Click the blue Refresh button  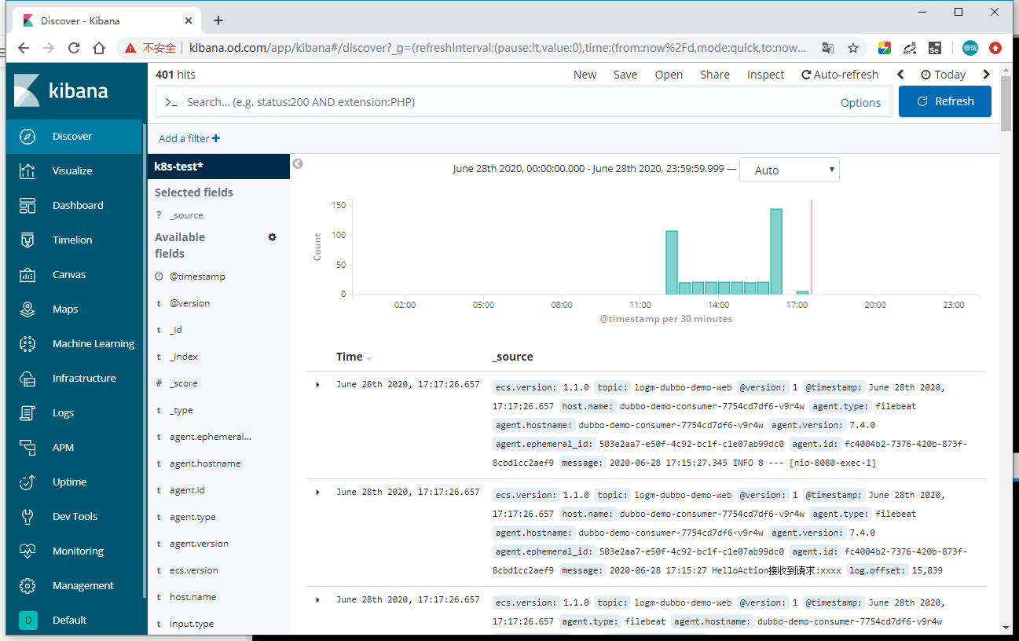pyautogui.click(x=945, y=101)
